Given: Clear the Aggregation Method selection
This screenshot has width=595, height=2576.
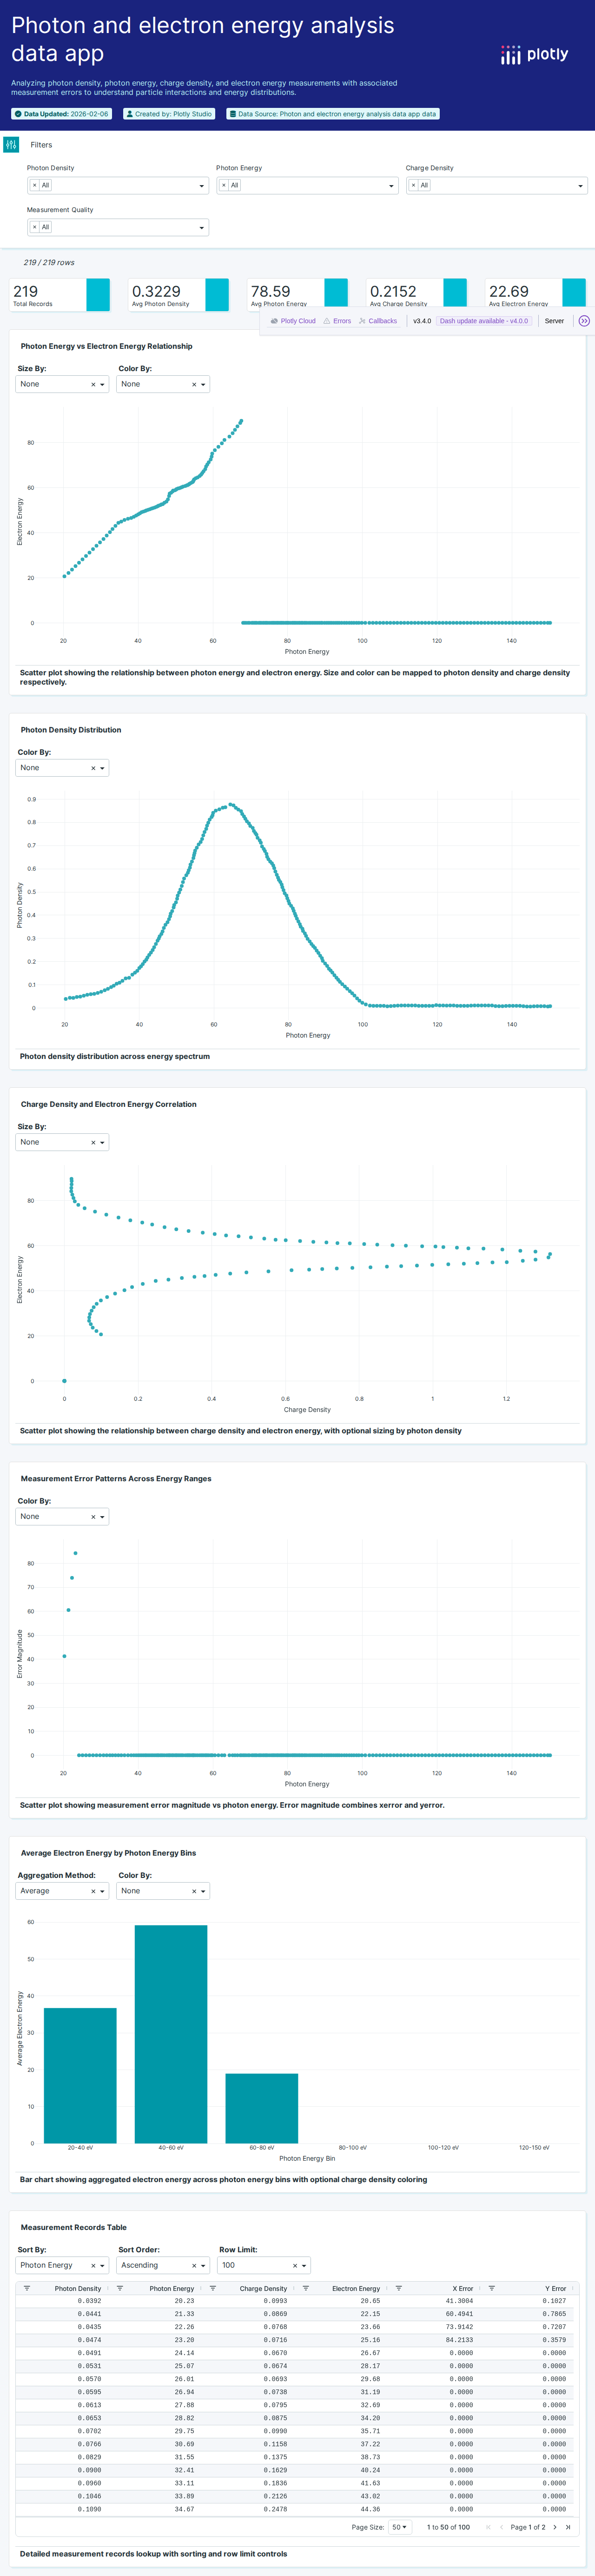Looking at the screenshot, I should tap(93, 1891).
